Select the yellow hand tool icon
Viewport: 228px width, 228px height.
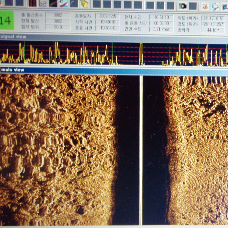pos(84,4)
